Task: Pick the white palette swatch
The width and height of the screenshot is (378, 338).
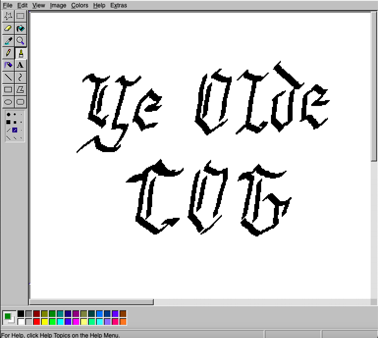Action: click(x=21, y=322)
